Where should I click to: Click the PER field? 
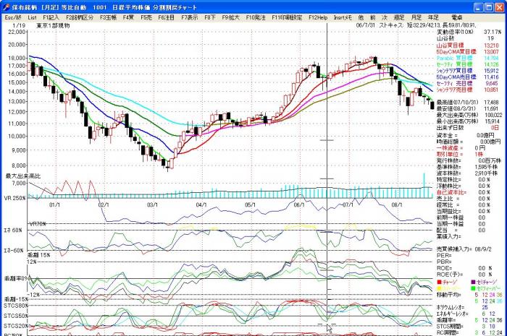(444, 255)
